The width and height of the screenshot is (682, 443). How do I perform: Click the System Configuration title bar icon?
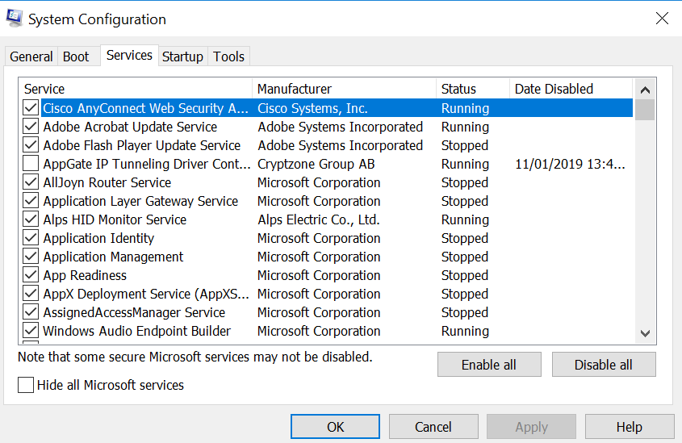pos(15,19)
